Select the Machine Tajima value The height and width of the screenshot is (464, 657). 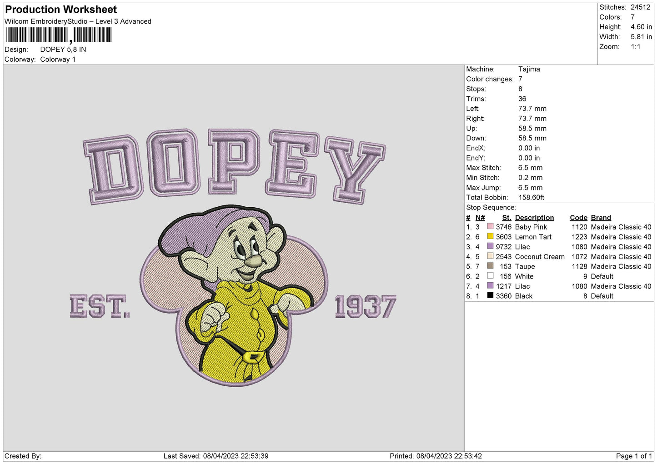click(x=529, y=69)
